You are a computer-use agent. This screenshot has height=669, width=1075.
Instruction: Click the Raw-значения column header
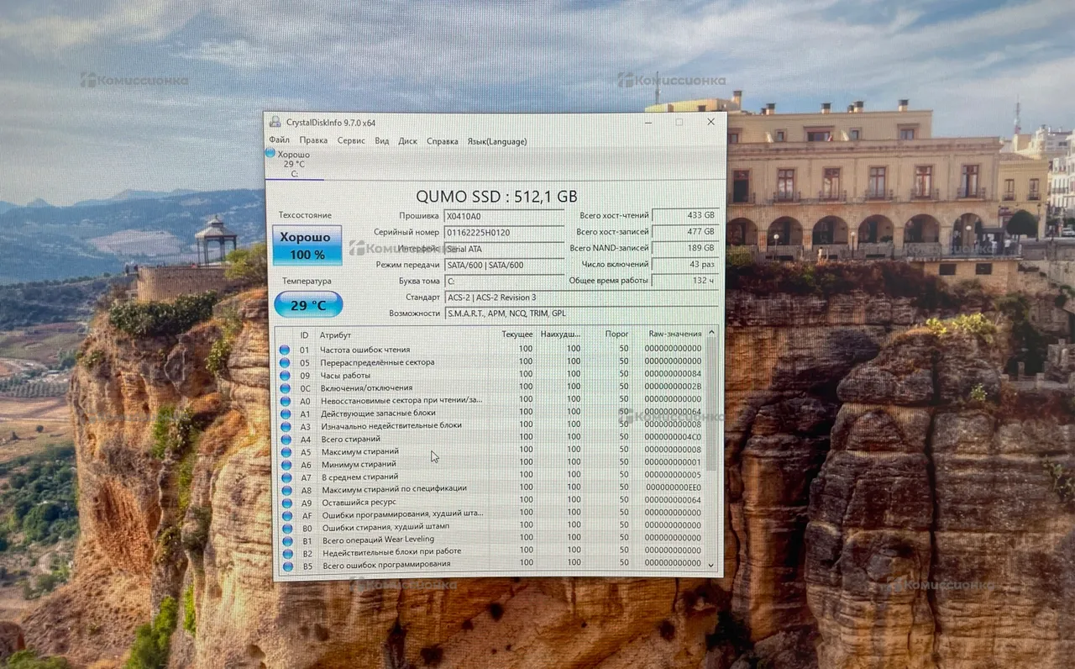coord(674,334)
